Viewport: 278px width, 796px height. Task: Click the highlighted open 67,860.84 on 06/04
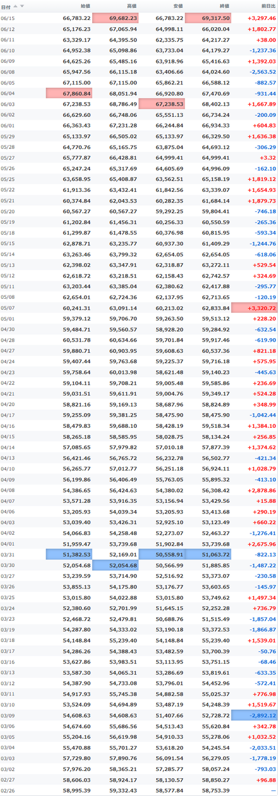(69, 93)
